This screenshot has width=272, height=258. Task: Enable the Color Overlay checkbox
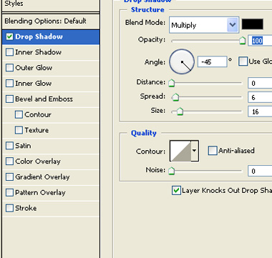[9, 162]
